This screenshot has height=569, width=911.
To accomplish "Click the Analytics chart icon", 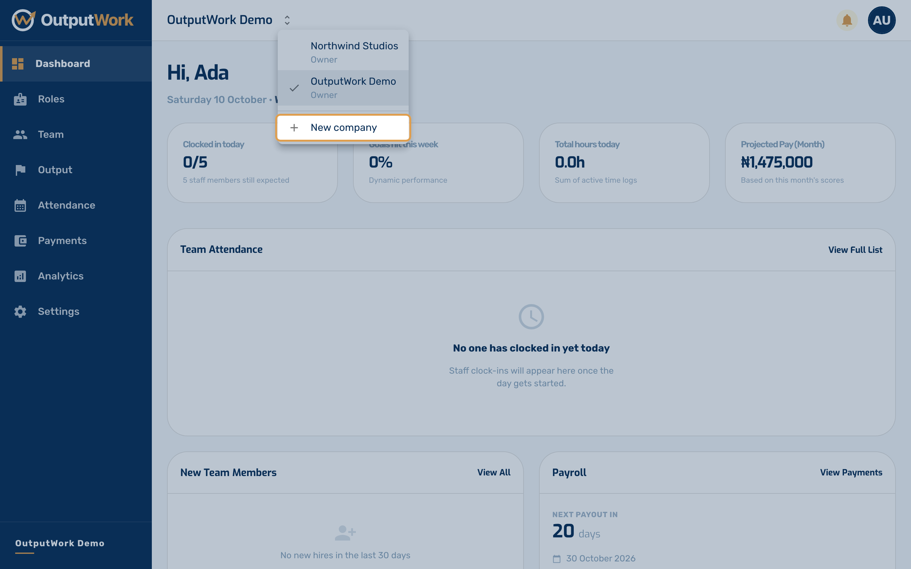I will (20, 276).
